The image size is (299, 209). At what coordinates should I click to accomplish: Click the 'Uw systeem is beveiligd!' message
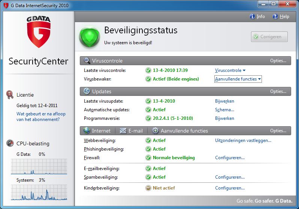(x=128, y=43)
